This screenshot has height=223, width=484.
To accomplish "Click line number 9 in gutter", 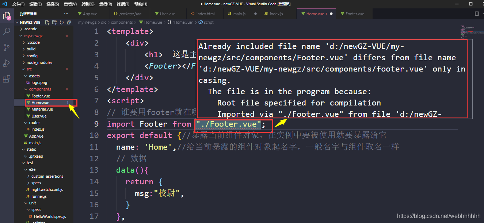I will point(96,124).
